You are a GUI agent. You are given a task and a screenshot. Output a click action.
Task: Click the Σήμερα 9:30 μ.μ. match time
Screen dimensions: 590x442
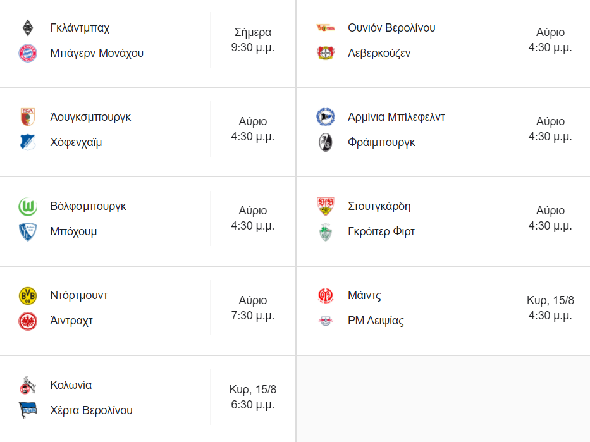coord(253,40)
